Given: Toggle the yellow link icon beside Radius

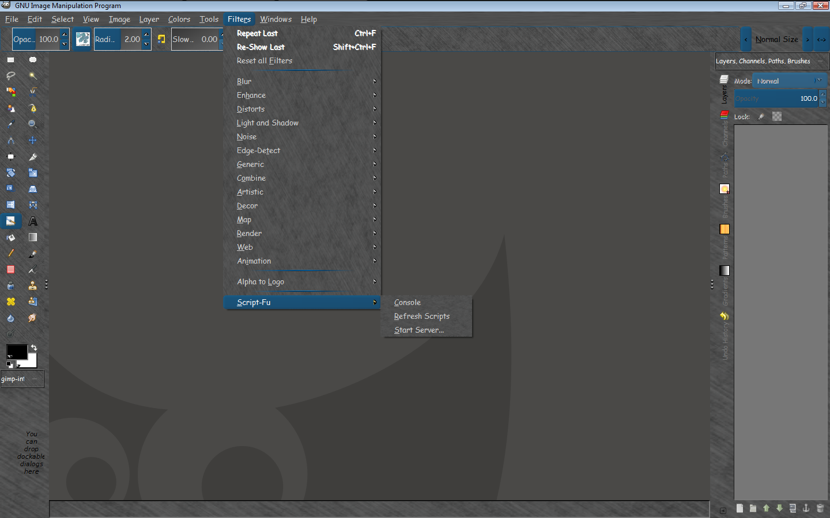Looking at the screenshot, I should point(161,39).
